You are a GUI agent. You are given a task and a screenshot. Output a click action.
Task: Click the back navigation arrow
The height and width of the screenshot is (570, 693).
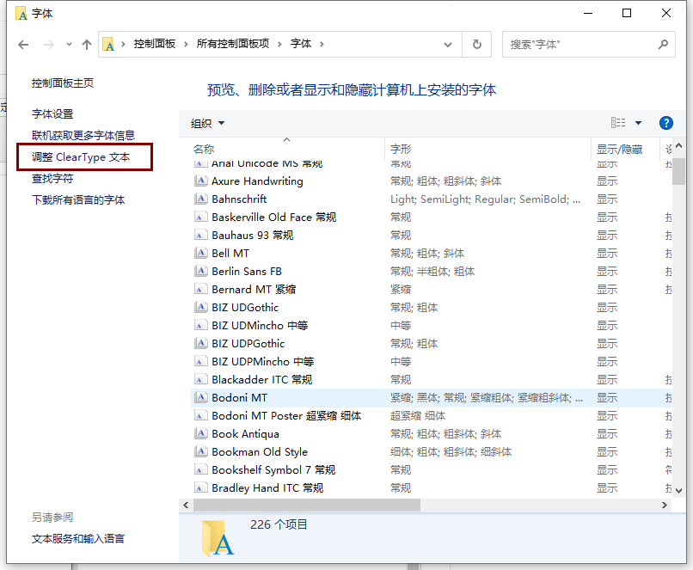click(23, 45)
